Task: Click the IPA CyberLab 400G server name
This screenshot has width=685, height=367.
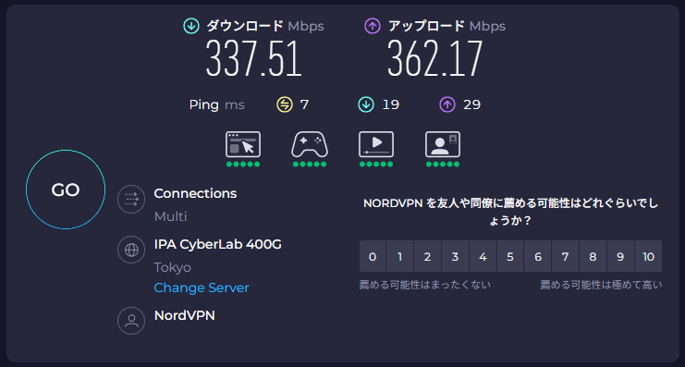Action: 217,245
